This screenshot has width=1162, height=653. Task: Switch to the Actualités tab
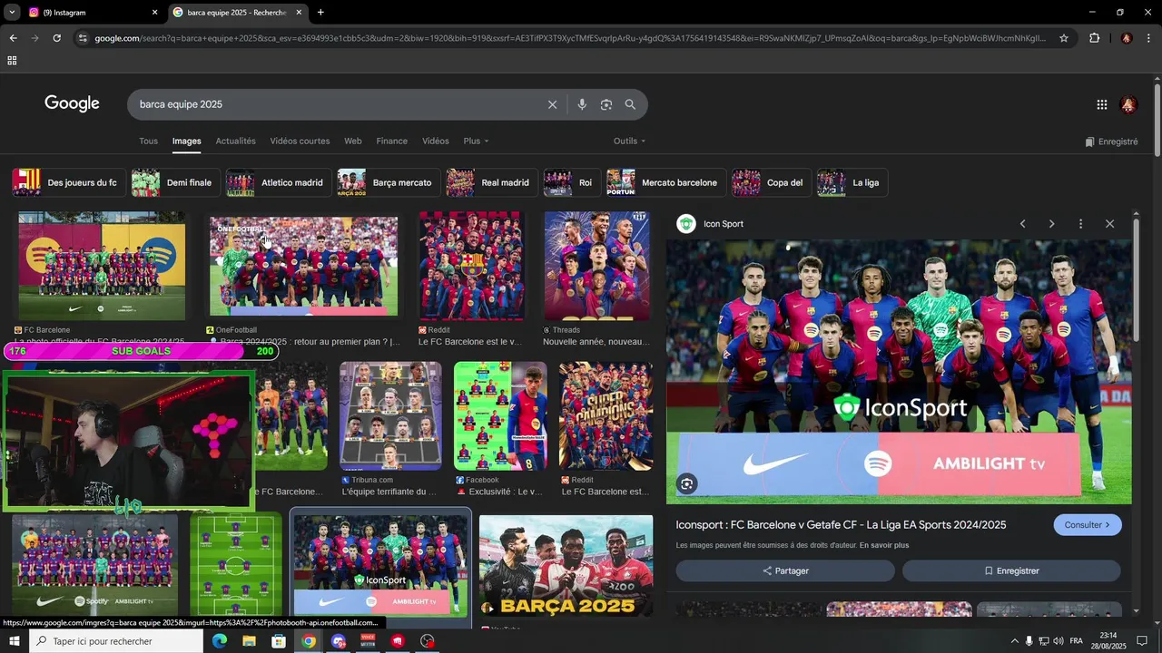[x=235, y=141]
